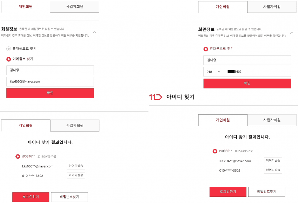Collapse 회원정보 section in left panel
The image size is (298, 203).
tap(94, 32)
